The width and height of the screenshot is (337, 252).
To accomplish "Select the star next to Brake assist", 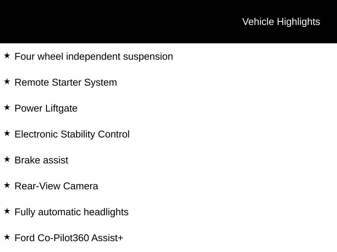I will 7,159.
